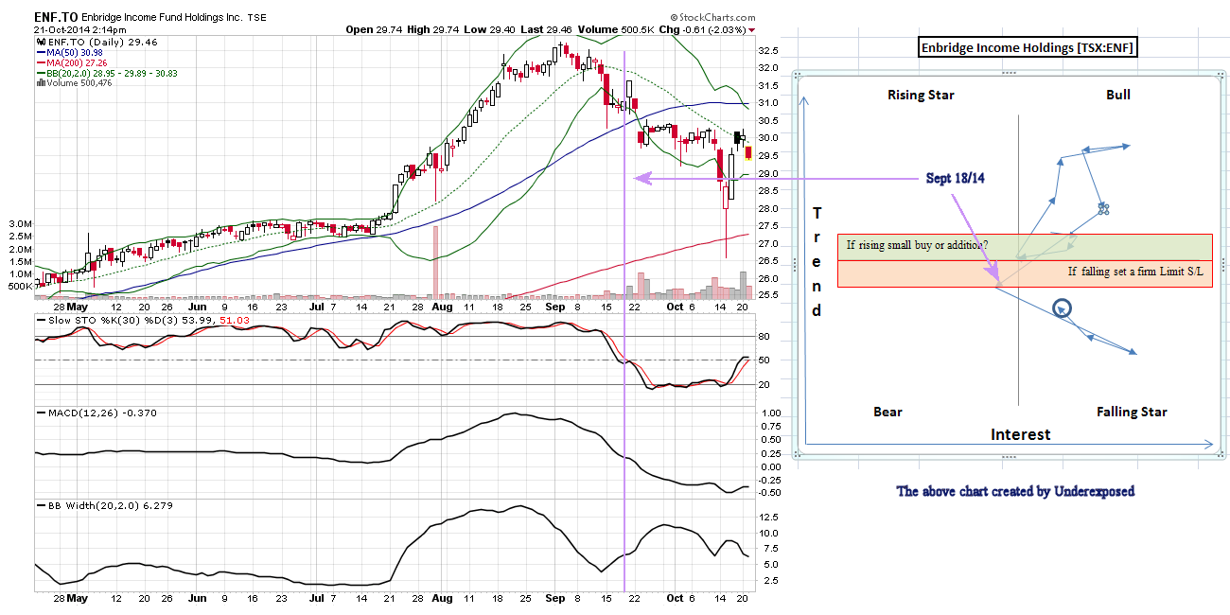Click the ENF.TO ticker symbol heading
1230x615 pixels.
coord(57,17)
